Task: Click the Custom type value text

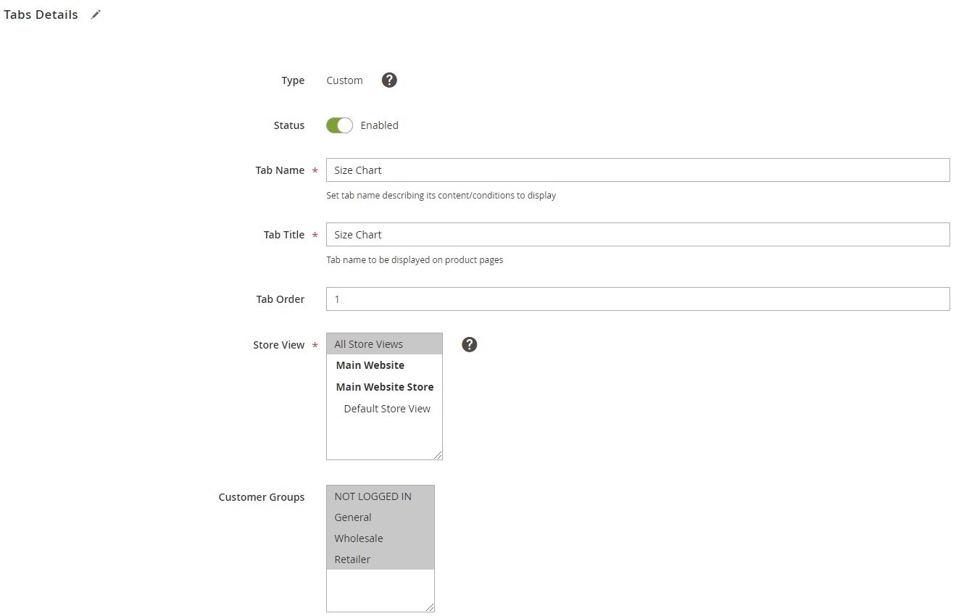Action: click(344, 80)
